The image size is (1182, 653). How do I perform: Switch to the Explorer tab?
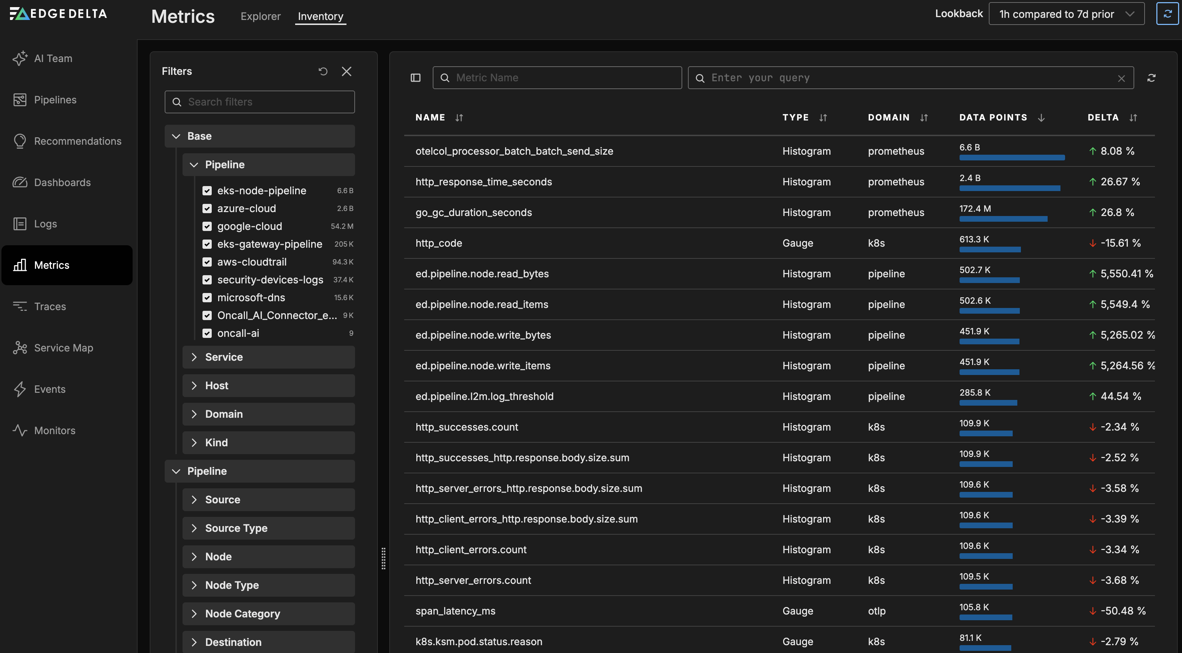260,16
